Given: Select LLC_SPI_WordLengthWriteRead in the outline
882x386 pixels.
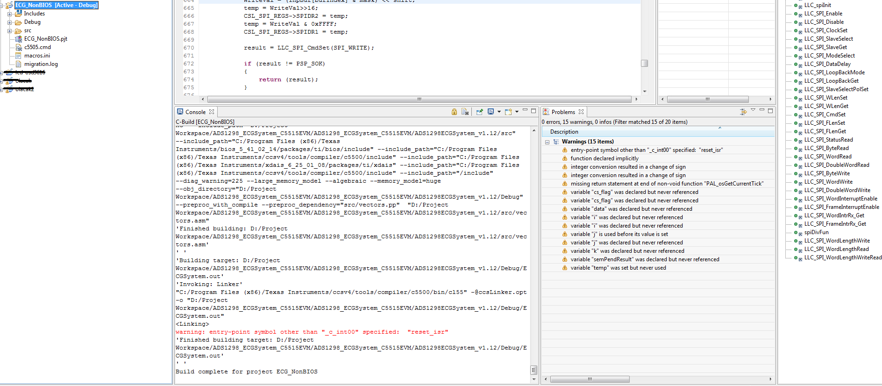Looking at the screenshot, I should 843,257.
